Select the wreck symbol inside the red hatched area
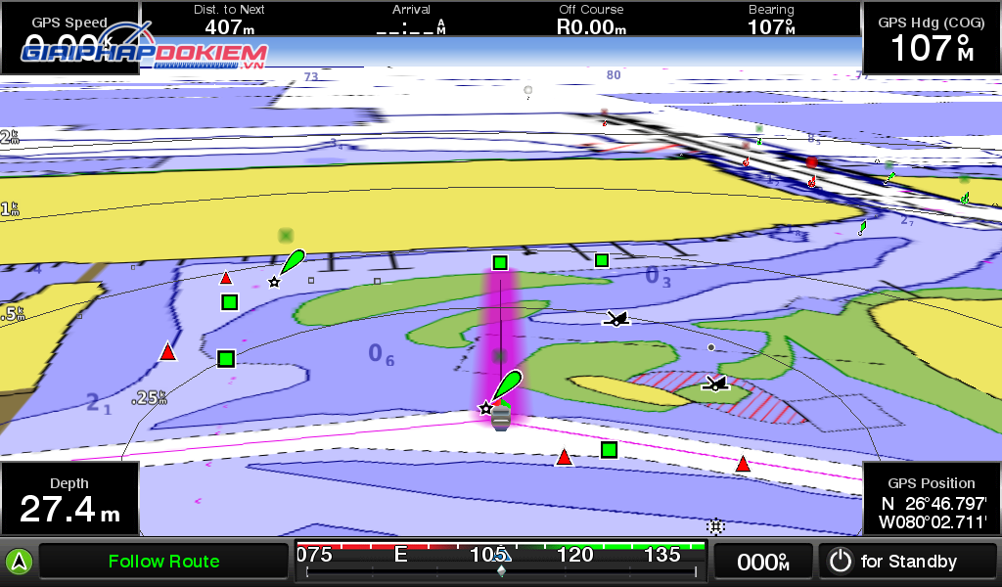 (x=715, y=384)
